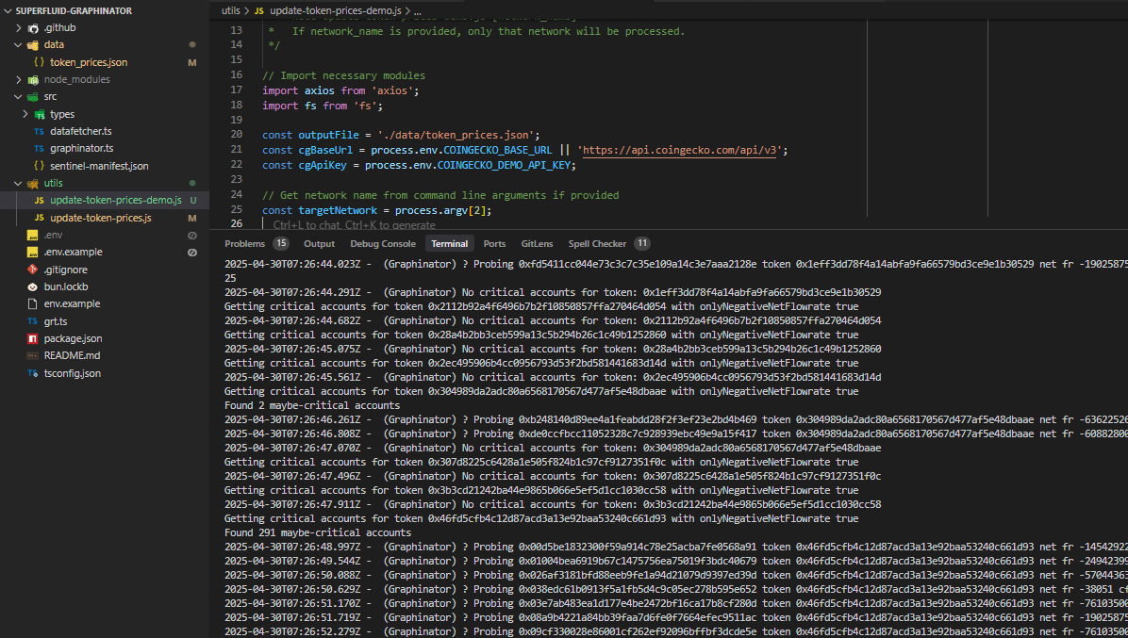Click line number 25 in the gutter
Screen dimensions: 1128x638
tap(237, 209)
